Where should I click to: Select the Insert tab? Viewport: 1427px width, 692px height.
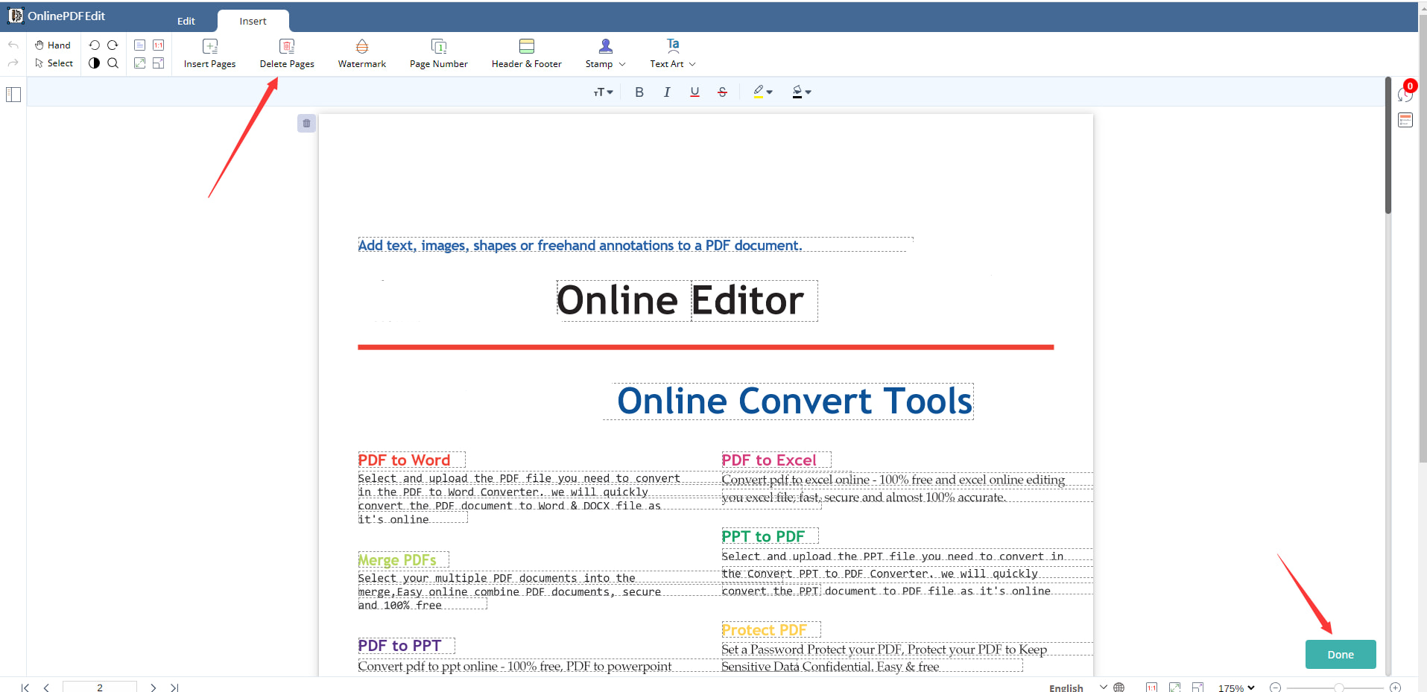(253, 21)
